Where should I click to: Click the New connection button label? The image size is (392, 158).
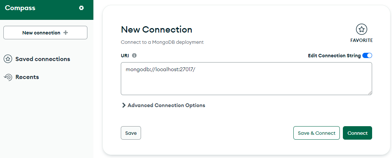41,33
